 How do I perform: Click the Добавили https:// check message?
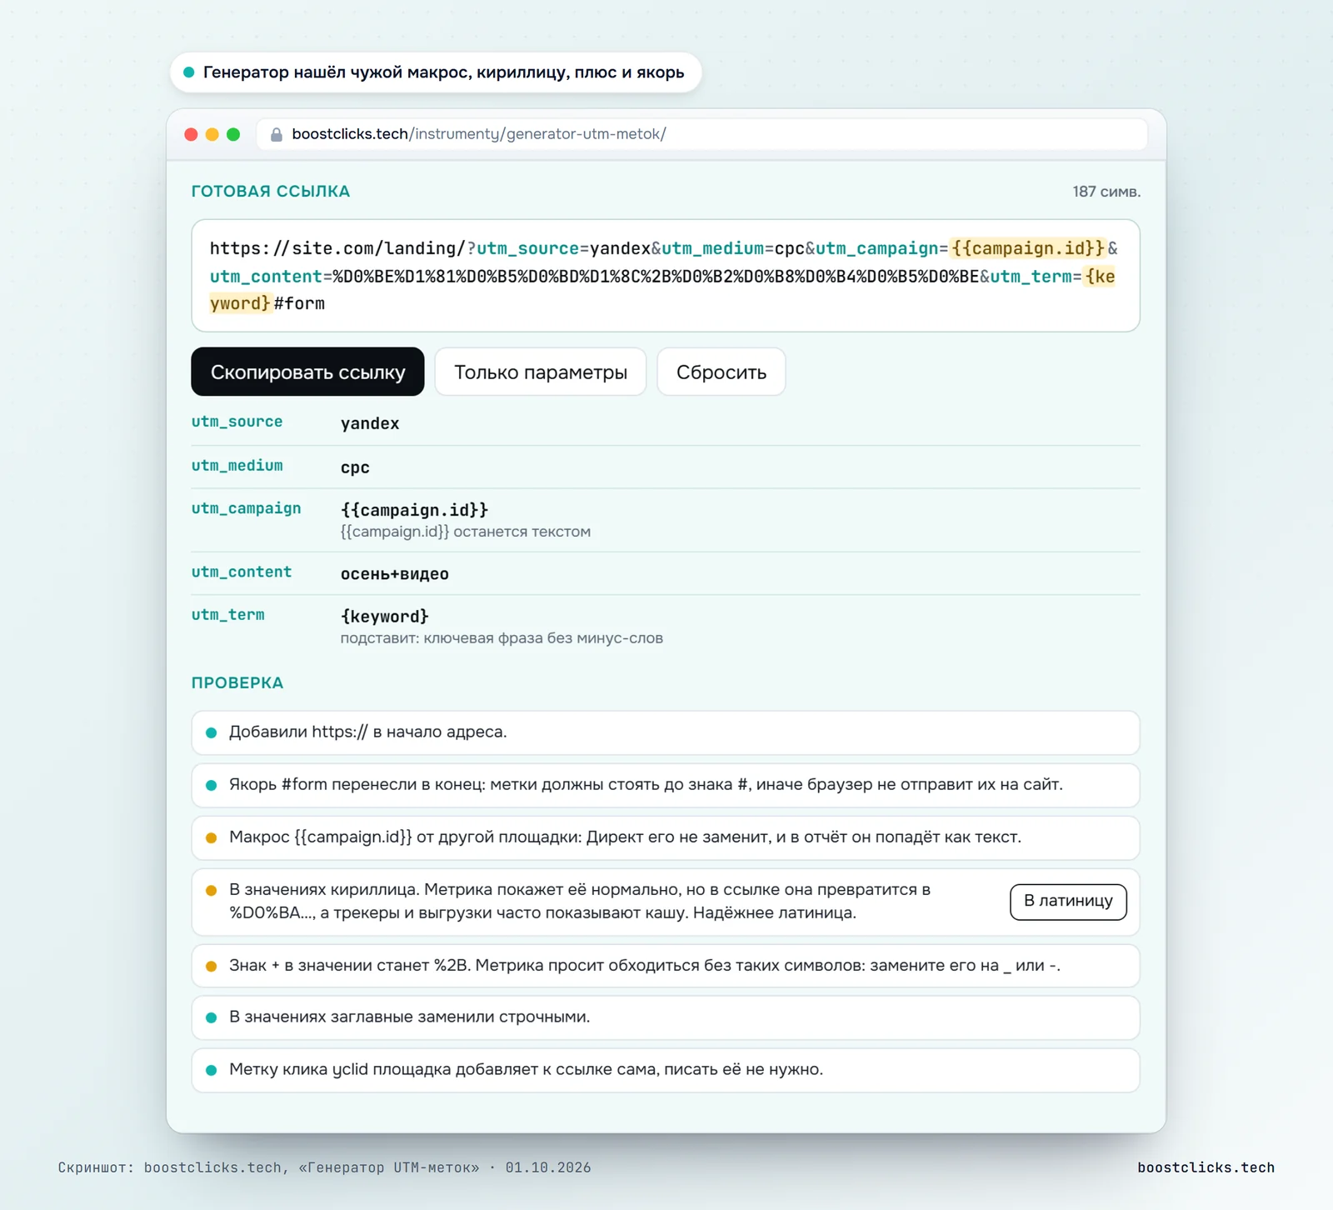[x=666, y=732]
